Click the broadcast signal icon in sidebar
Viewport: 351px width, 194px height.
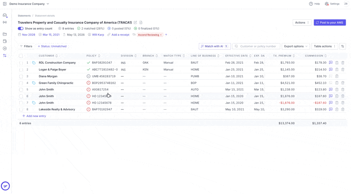pos(5,22)
